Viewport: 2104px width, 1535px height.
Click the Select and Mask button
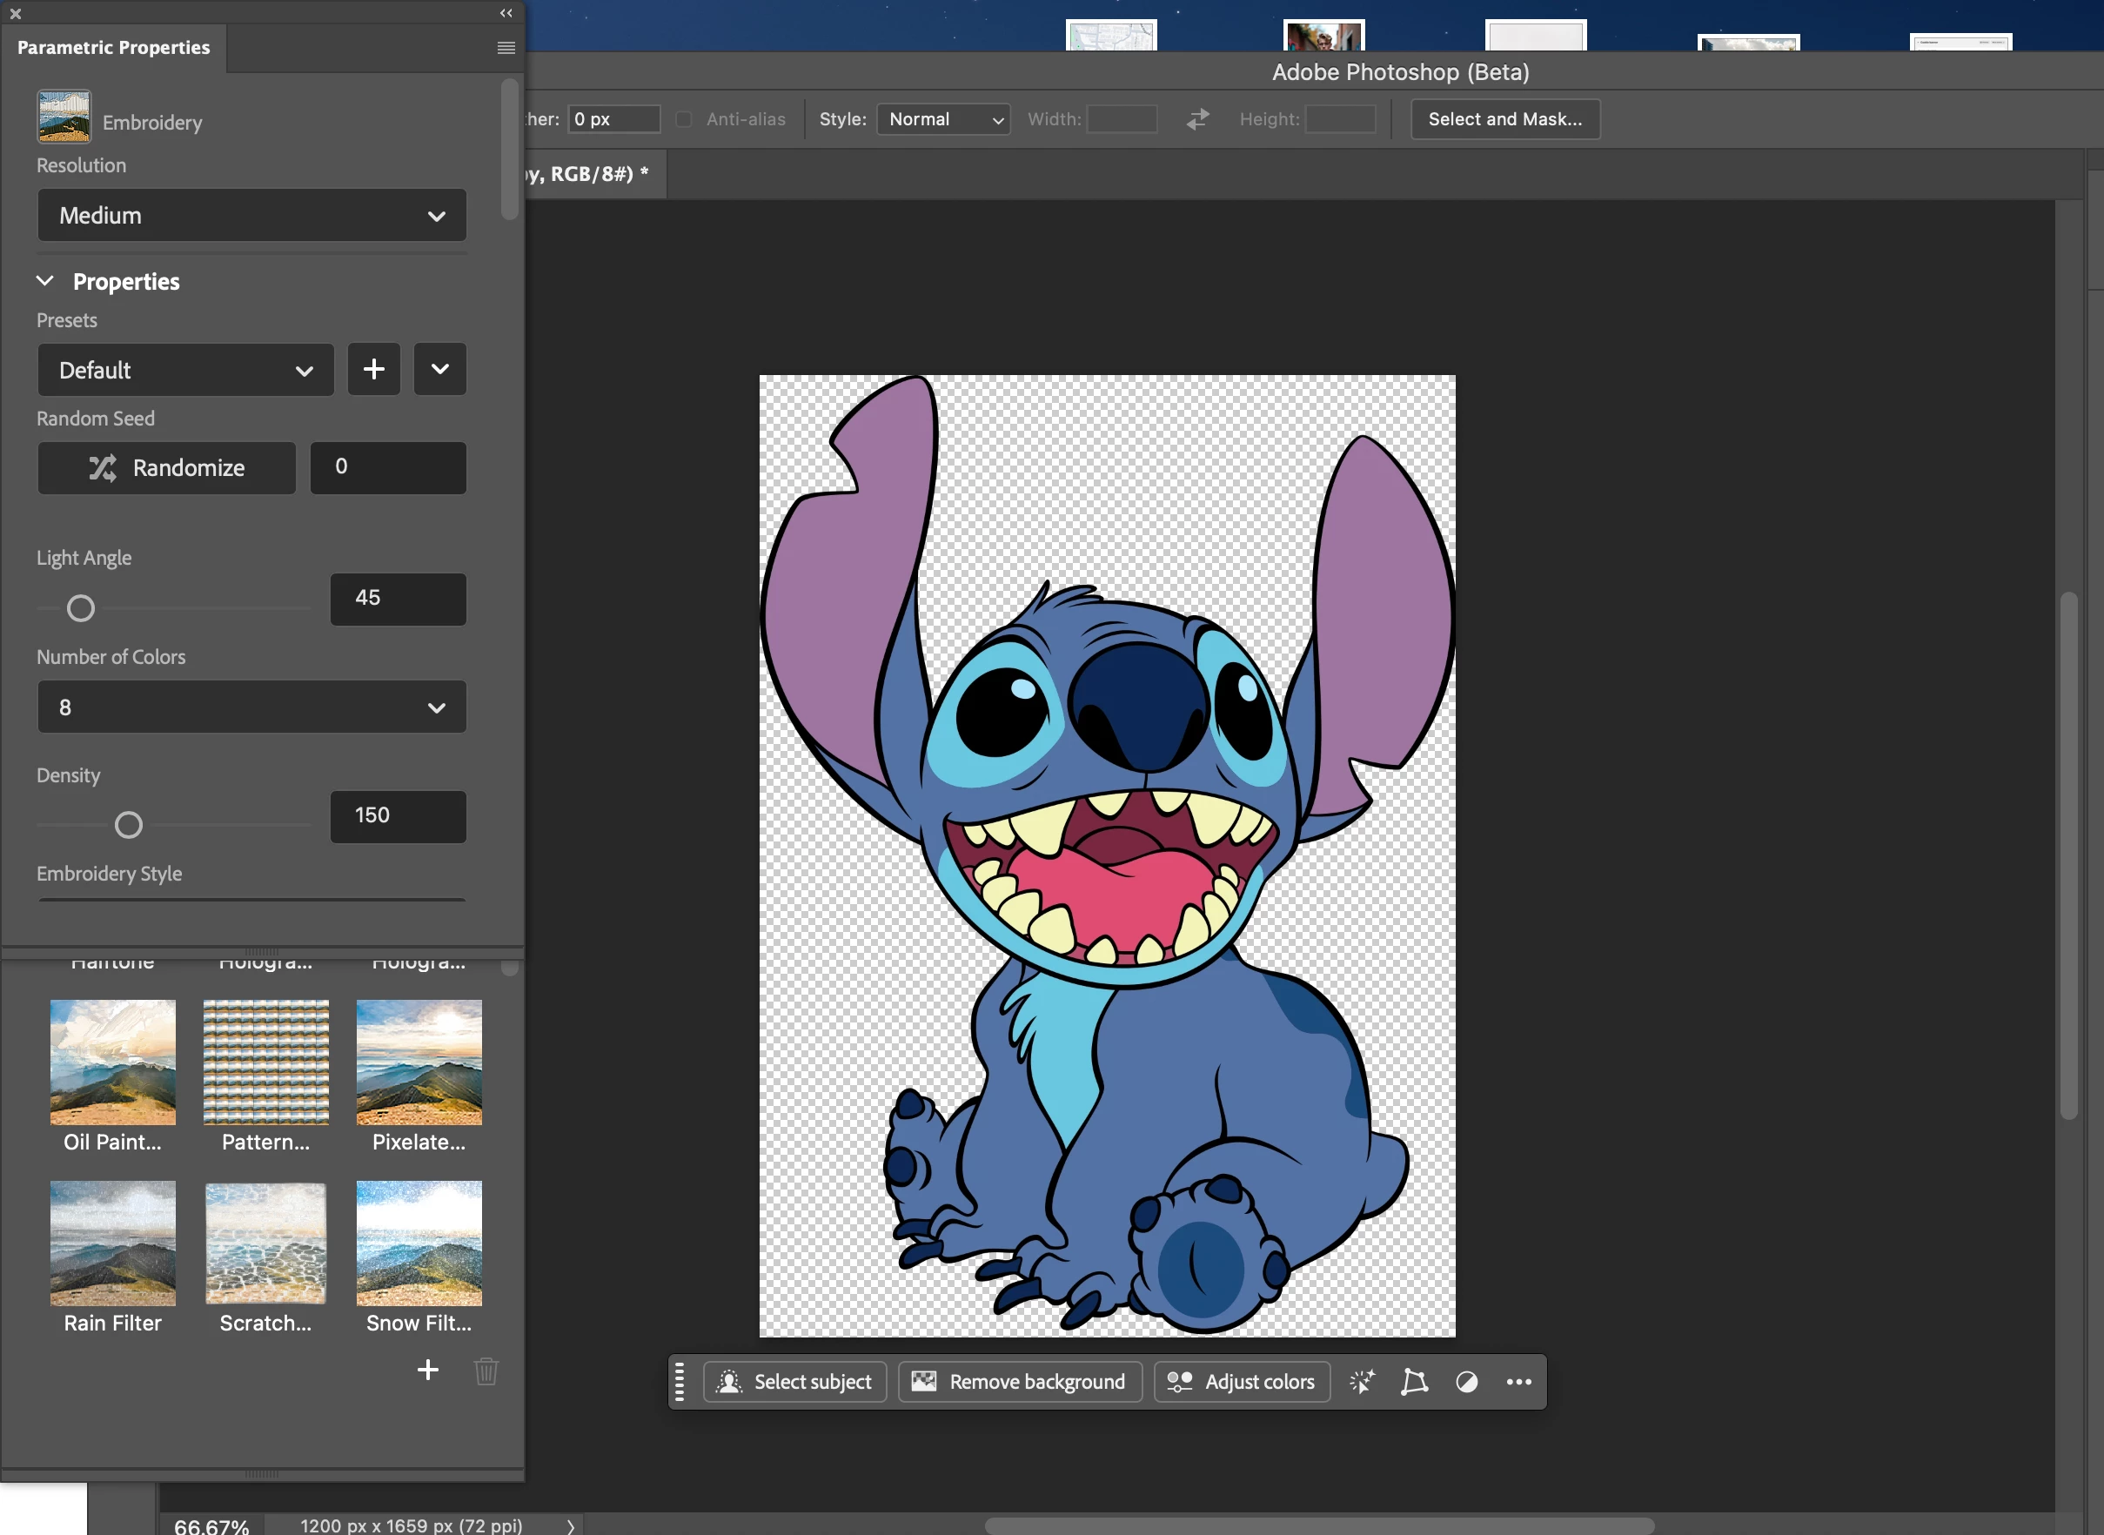coord(1504,119)
